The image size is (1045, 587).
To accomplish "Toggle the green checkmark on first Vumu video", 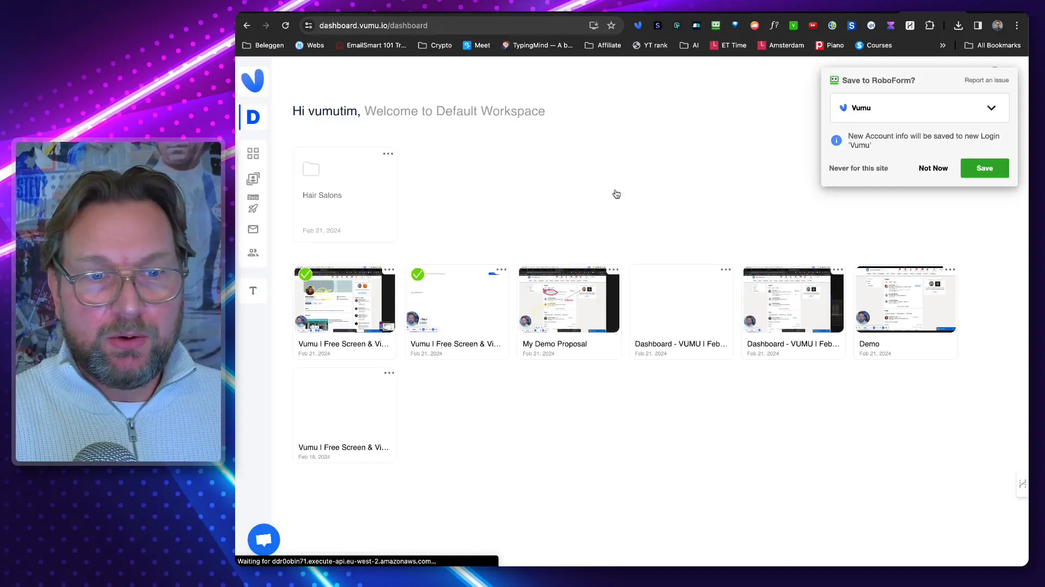I will 305,274.
